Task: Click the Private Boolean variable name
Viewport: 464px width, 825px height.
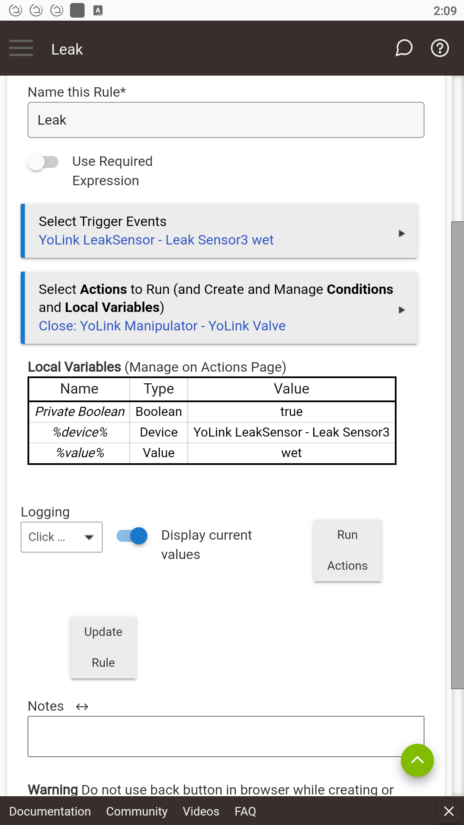Action: click(80, 412)
